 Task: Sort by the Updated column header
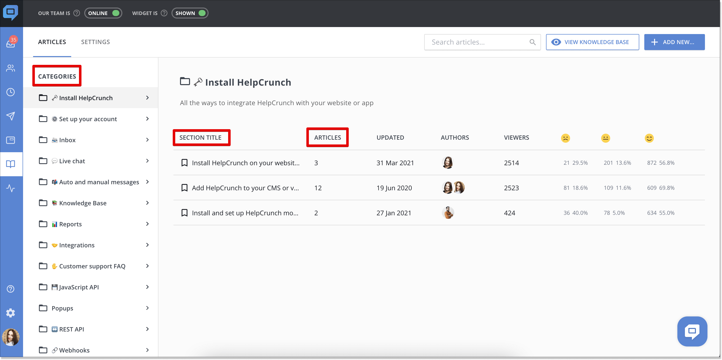390,137
